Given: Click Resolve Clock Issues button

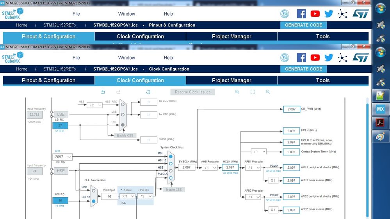Looking at the screenshot, I should click(192, 92).
